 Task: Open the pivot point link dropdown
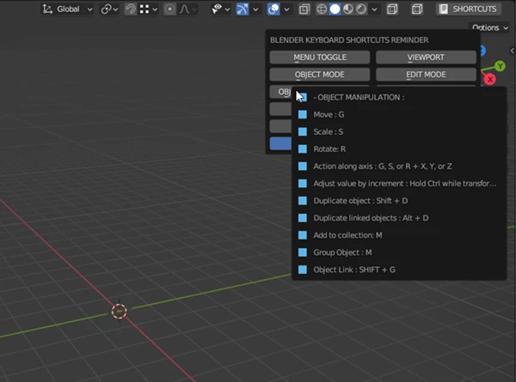(x=109, y=9)
